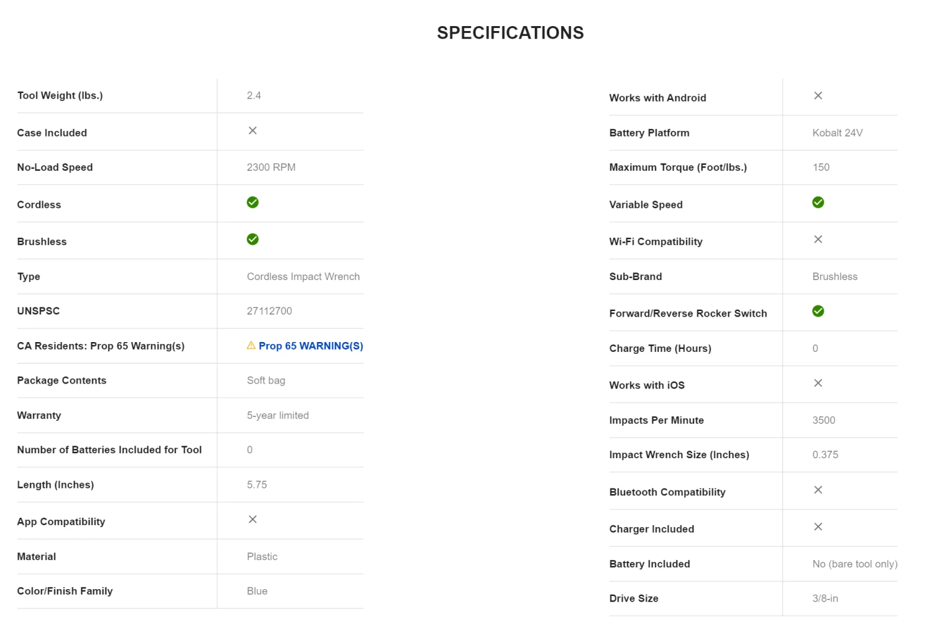The width and height of the screenshot is (932, 627).
Task: Click the SPECIFICATIONS heading
Action: 510,33
